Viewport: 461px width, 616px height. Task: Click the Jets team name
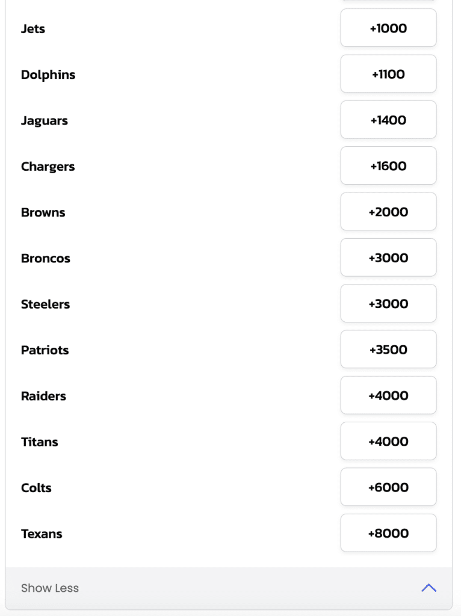coord(33,29)
